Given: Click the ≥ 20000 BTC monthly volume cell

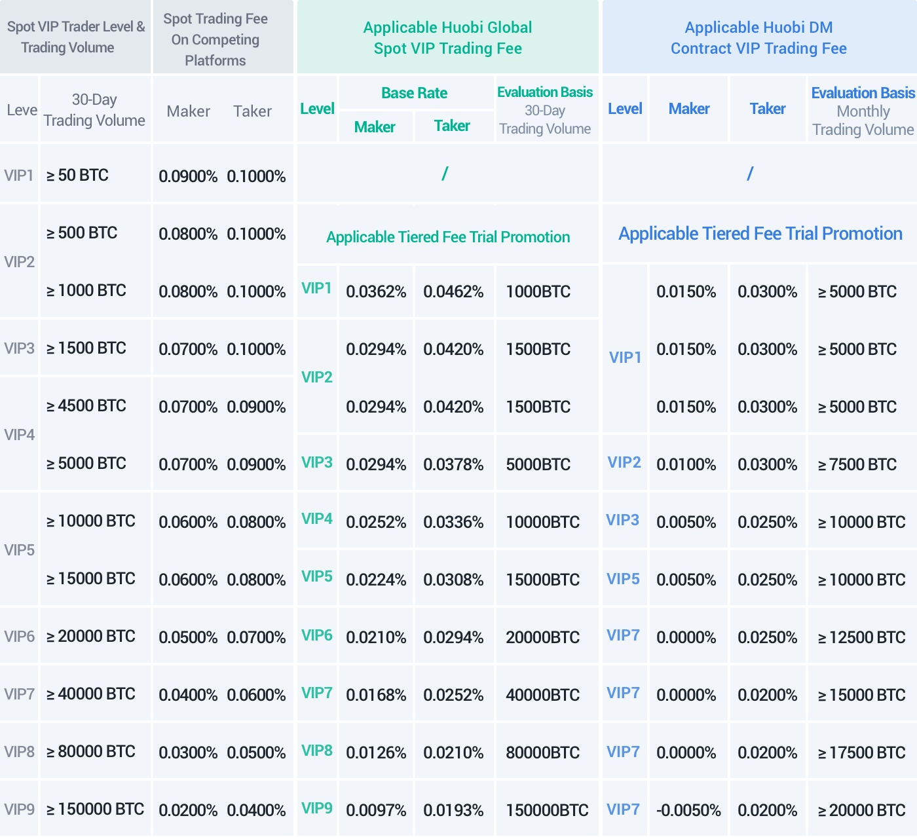Looking at the screenshot, I should point(861,810).
